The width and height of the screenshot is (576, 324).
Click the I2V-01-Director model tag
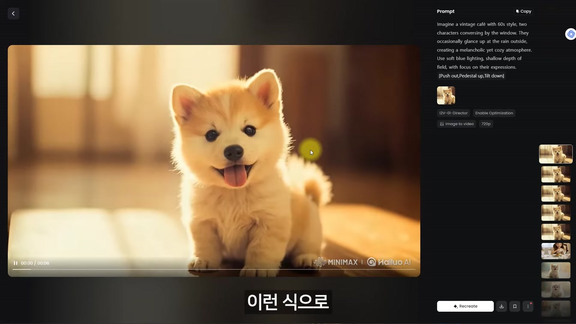coord(453,113)
